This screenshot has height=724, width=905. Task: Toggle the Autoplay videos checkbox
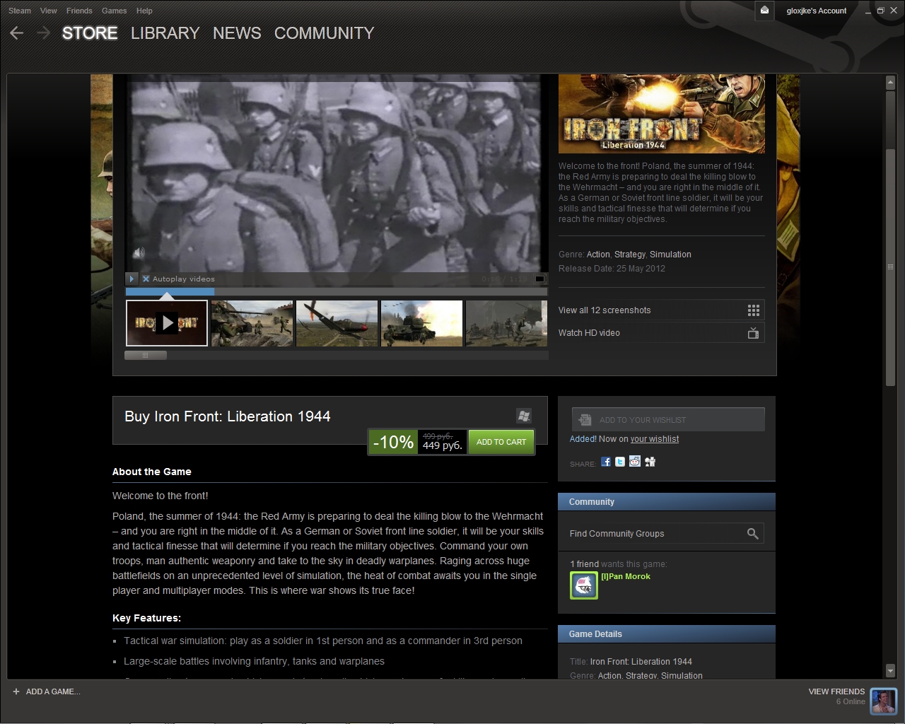(146, 279)
